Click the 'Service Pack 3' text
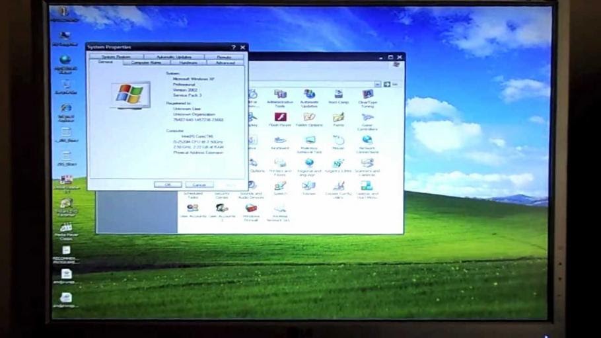The image size is (601, 338). click(187, 95)
